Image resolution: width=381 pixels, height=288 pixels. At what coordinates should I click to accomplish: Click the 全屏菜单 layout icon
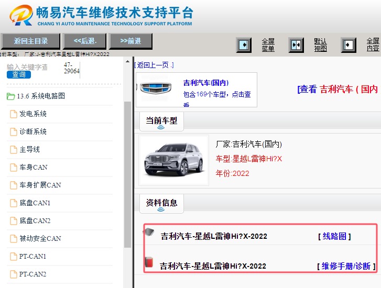click(x=244, y=45)
